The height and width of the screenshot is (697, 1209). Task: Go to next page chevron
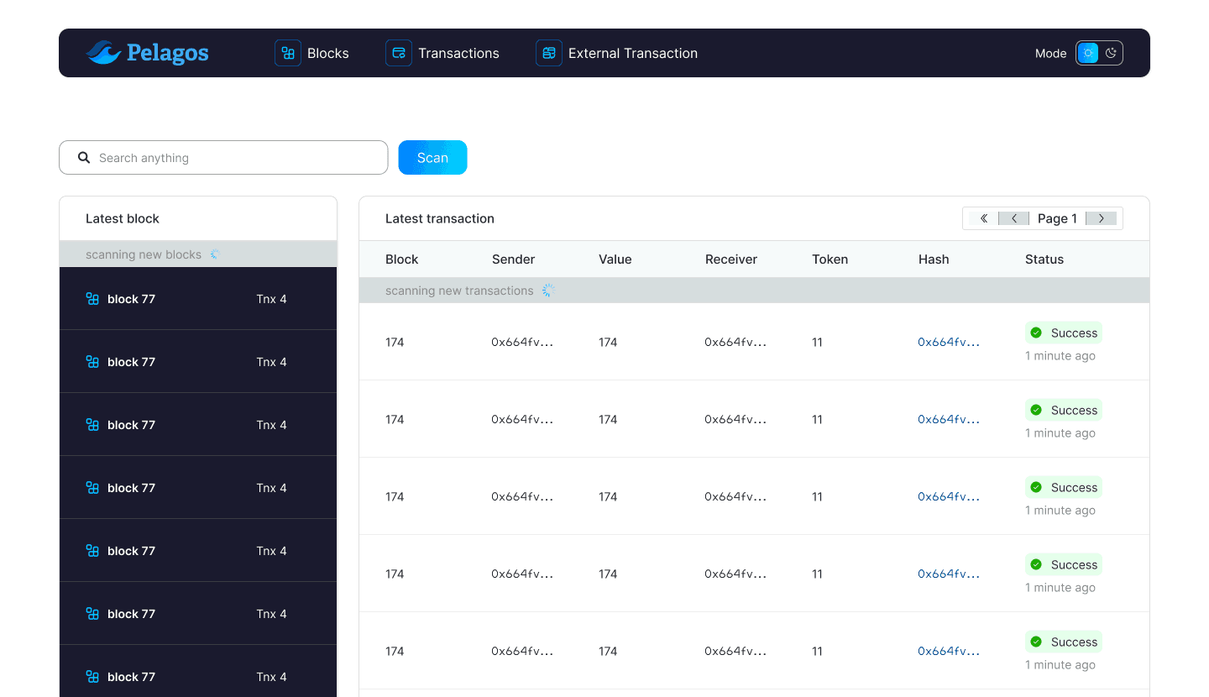click(x=1102, y=218)
